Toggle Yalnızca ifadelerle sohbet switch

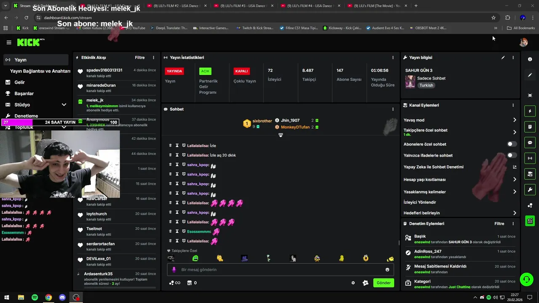tap(512, 155)
